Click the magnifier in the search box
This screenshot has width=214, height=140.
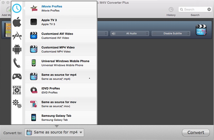pyautogui.click(x=181, y=9)
